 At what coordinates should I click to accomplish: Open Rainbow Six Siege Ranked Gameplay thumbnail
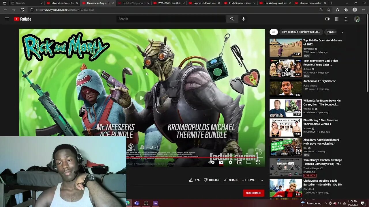[x=286, y=167]
